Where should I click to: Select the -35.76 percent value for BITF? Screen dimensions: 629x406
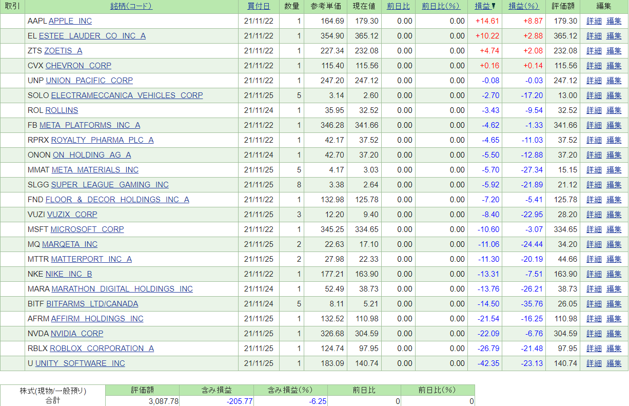coord(532,304)
